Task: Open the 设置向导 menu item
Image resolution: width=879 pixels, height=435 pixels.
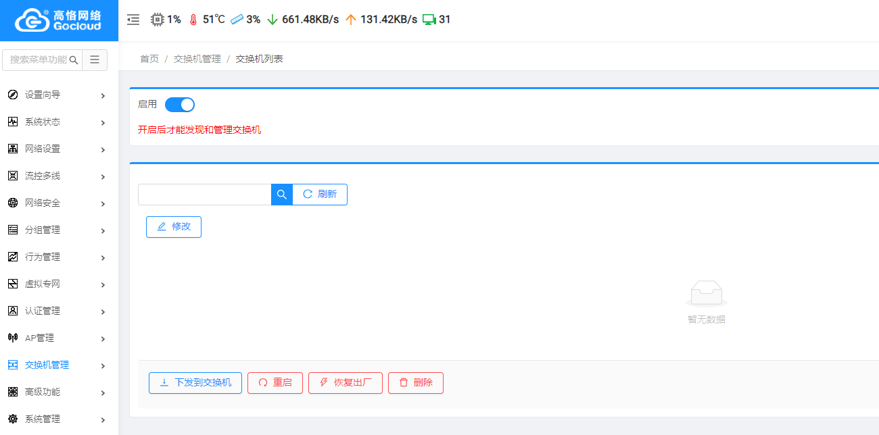Action: point(59,95)
